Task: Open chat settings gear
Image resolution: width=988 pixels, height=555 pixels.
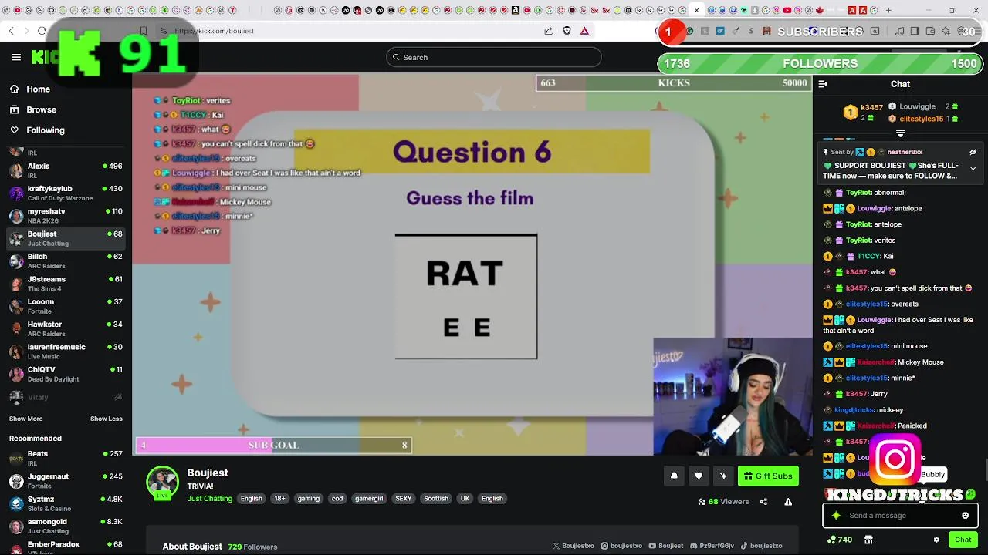Action: coord(936,540)
